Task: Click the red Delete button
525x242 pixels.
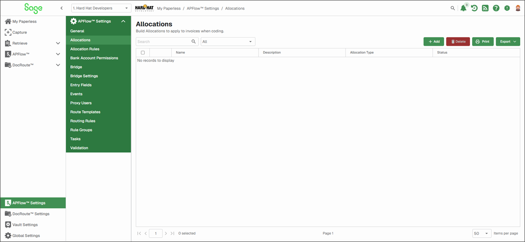Action: click(x=458, y=41)
